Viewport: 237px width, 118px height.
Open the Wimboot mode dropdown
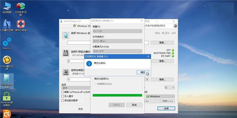[160, 96]
